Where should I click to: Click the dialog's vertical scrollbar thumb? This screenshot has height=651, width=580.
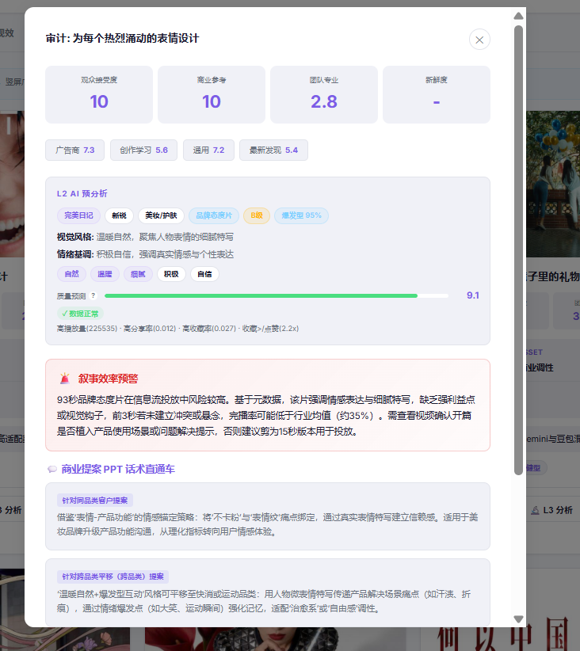(x=518, y=250)
